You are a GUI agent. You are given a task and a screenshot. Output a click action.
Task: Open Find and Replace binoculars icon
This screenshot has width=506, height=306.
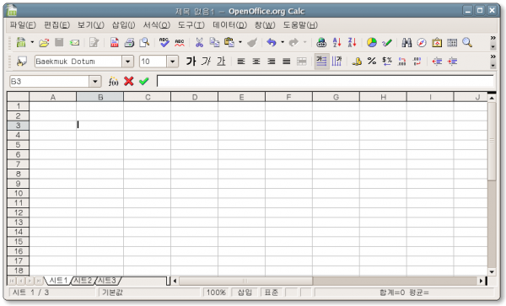(406, 42)
